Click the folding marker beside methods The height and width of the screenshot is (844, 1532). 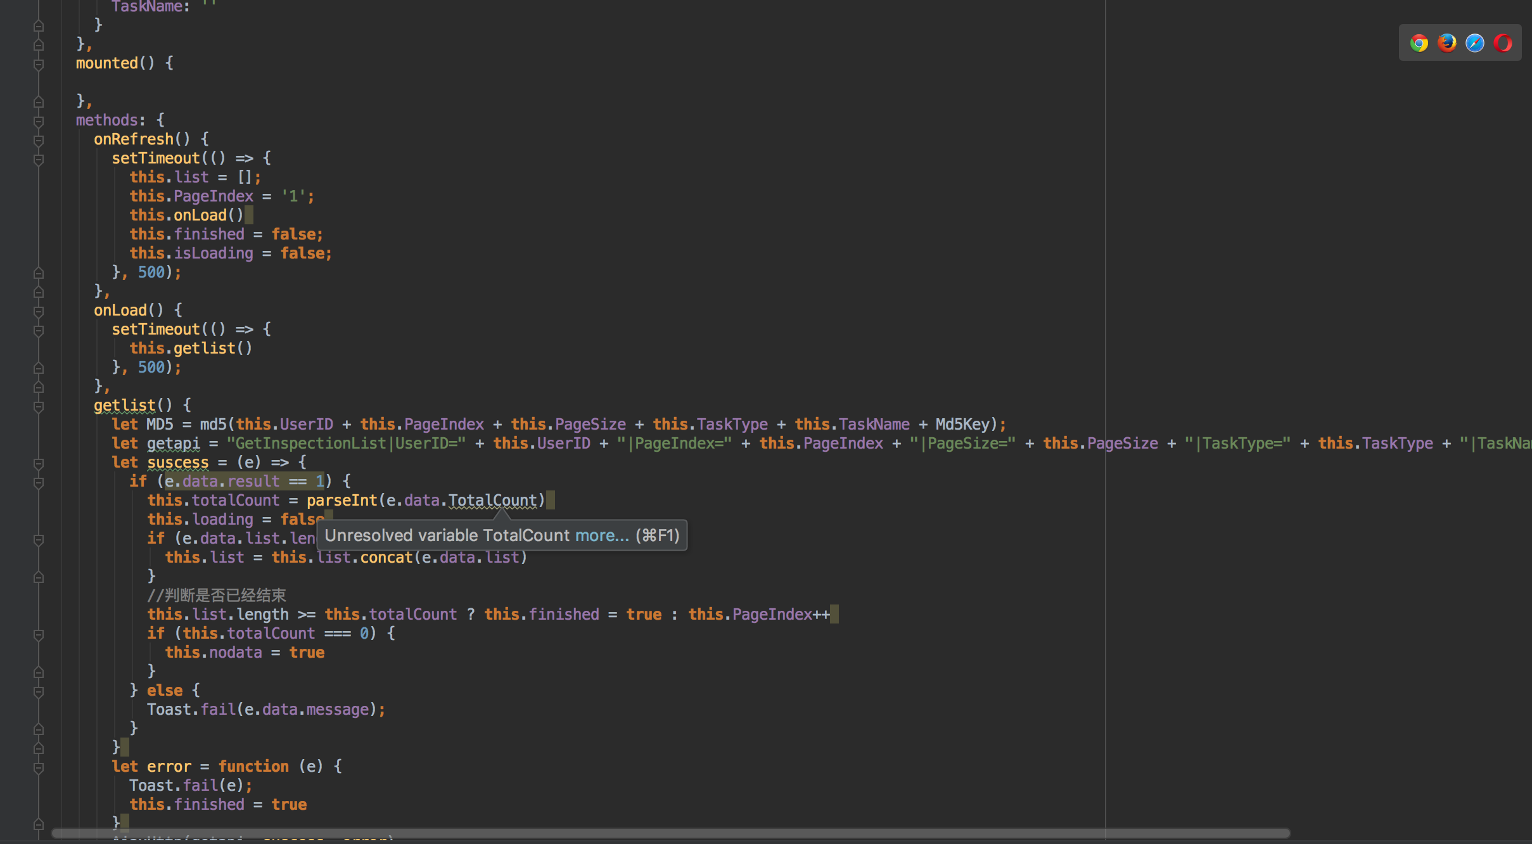click(x=39, y=120)
